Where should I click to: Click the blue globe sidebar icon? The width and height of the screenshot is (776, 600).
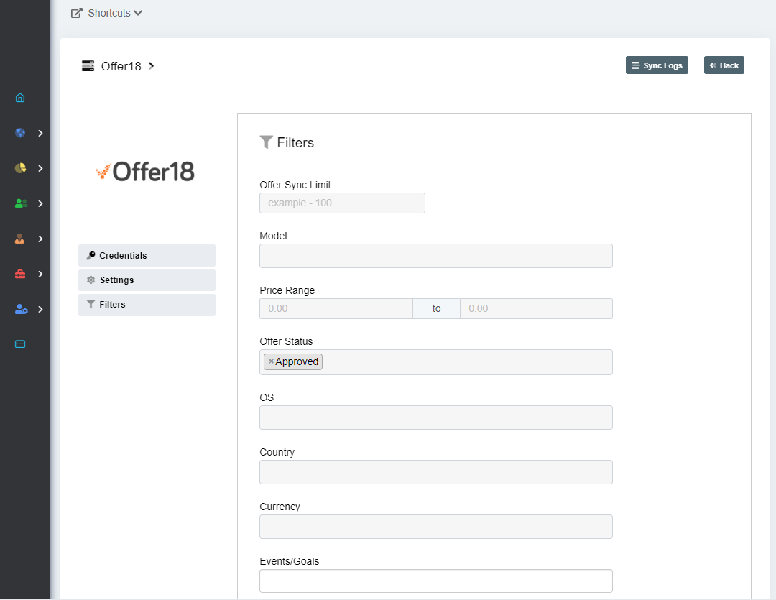20,133
